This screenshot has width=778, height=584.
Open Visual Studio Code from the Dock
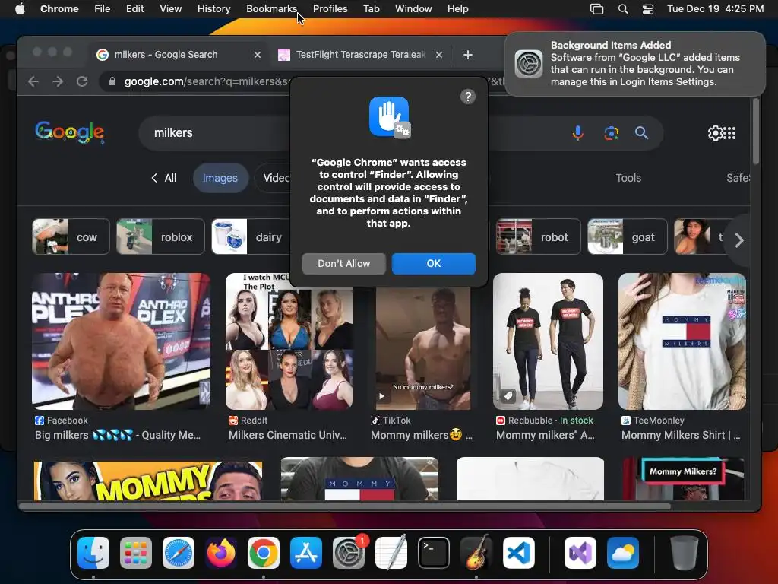click(518, 552)
